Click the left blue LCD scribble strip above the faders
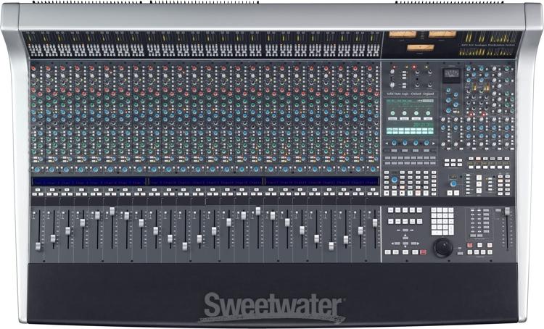The image size is (544, 329). 88,182
